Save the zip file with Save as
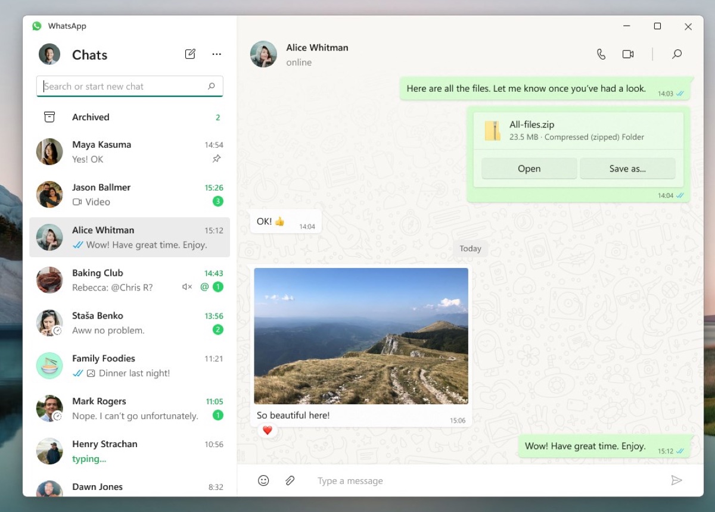 [627, 168]
